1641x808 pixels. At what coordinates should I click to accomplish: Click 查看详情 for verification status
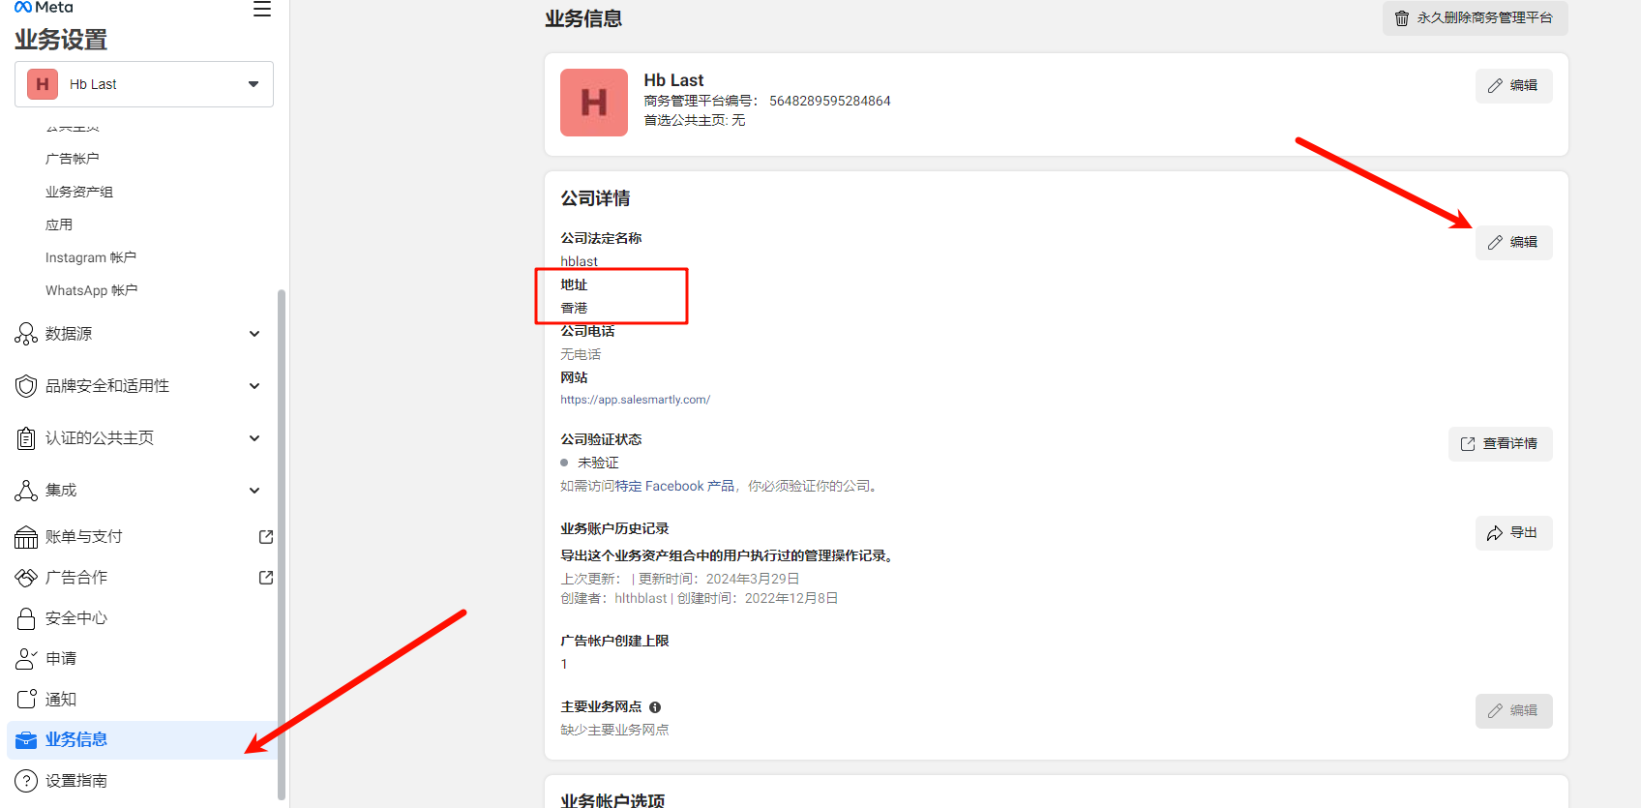tap(1500, 444)
